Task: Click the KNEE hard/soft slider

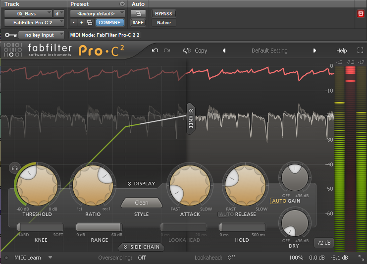Action: (40, 227)
